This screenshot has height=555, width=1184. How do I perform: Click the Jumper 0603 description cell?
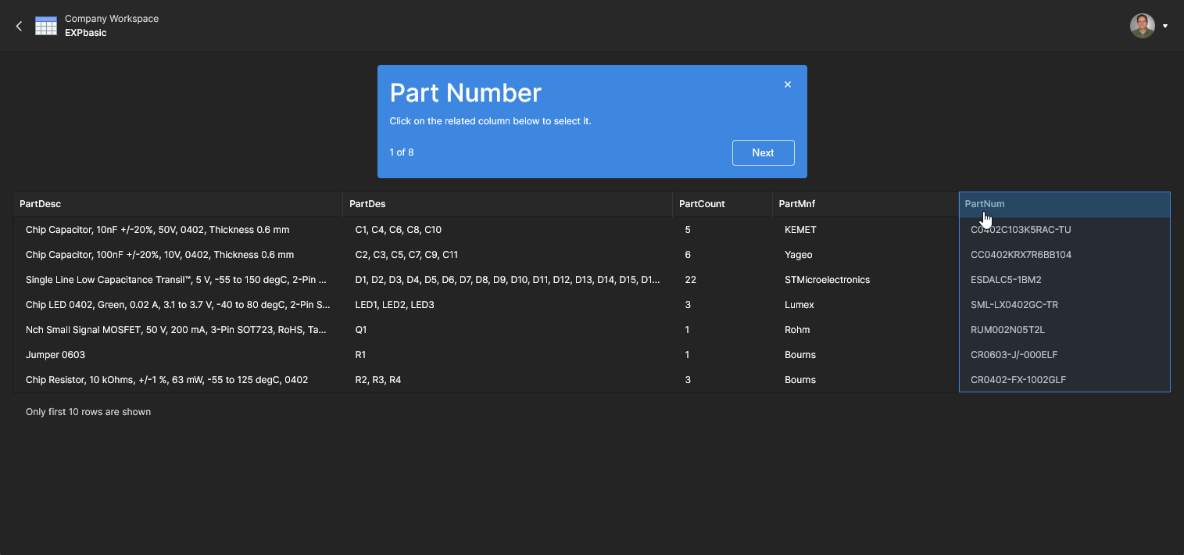(x=55, y=355)
